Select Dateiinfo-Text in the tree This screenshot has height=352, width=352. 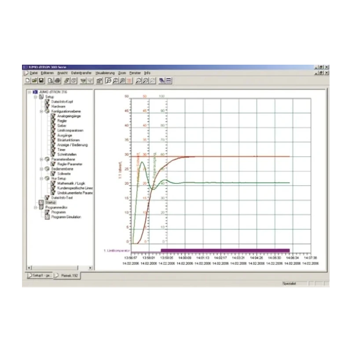point(62,198)
